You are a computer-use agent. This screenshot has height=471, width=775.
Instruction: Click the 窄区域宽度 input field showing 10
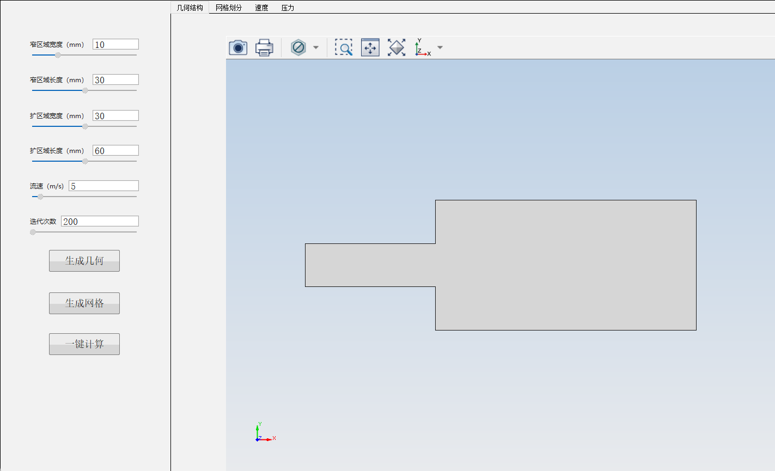coord(115,45)
